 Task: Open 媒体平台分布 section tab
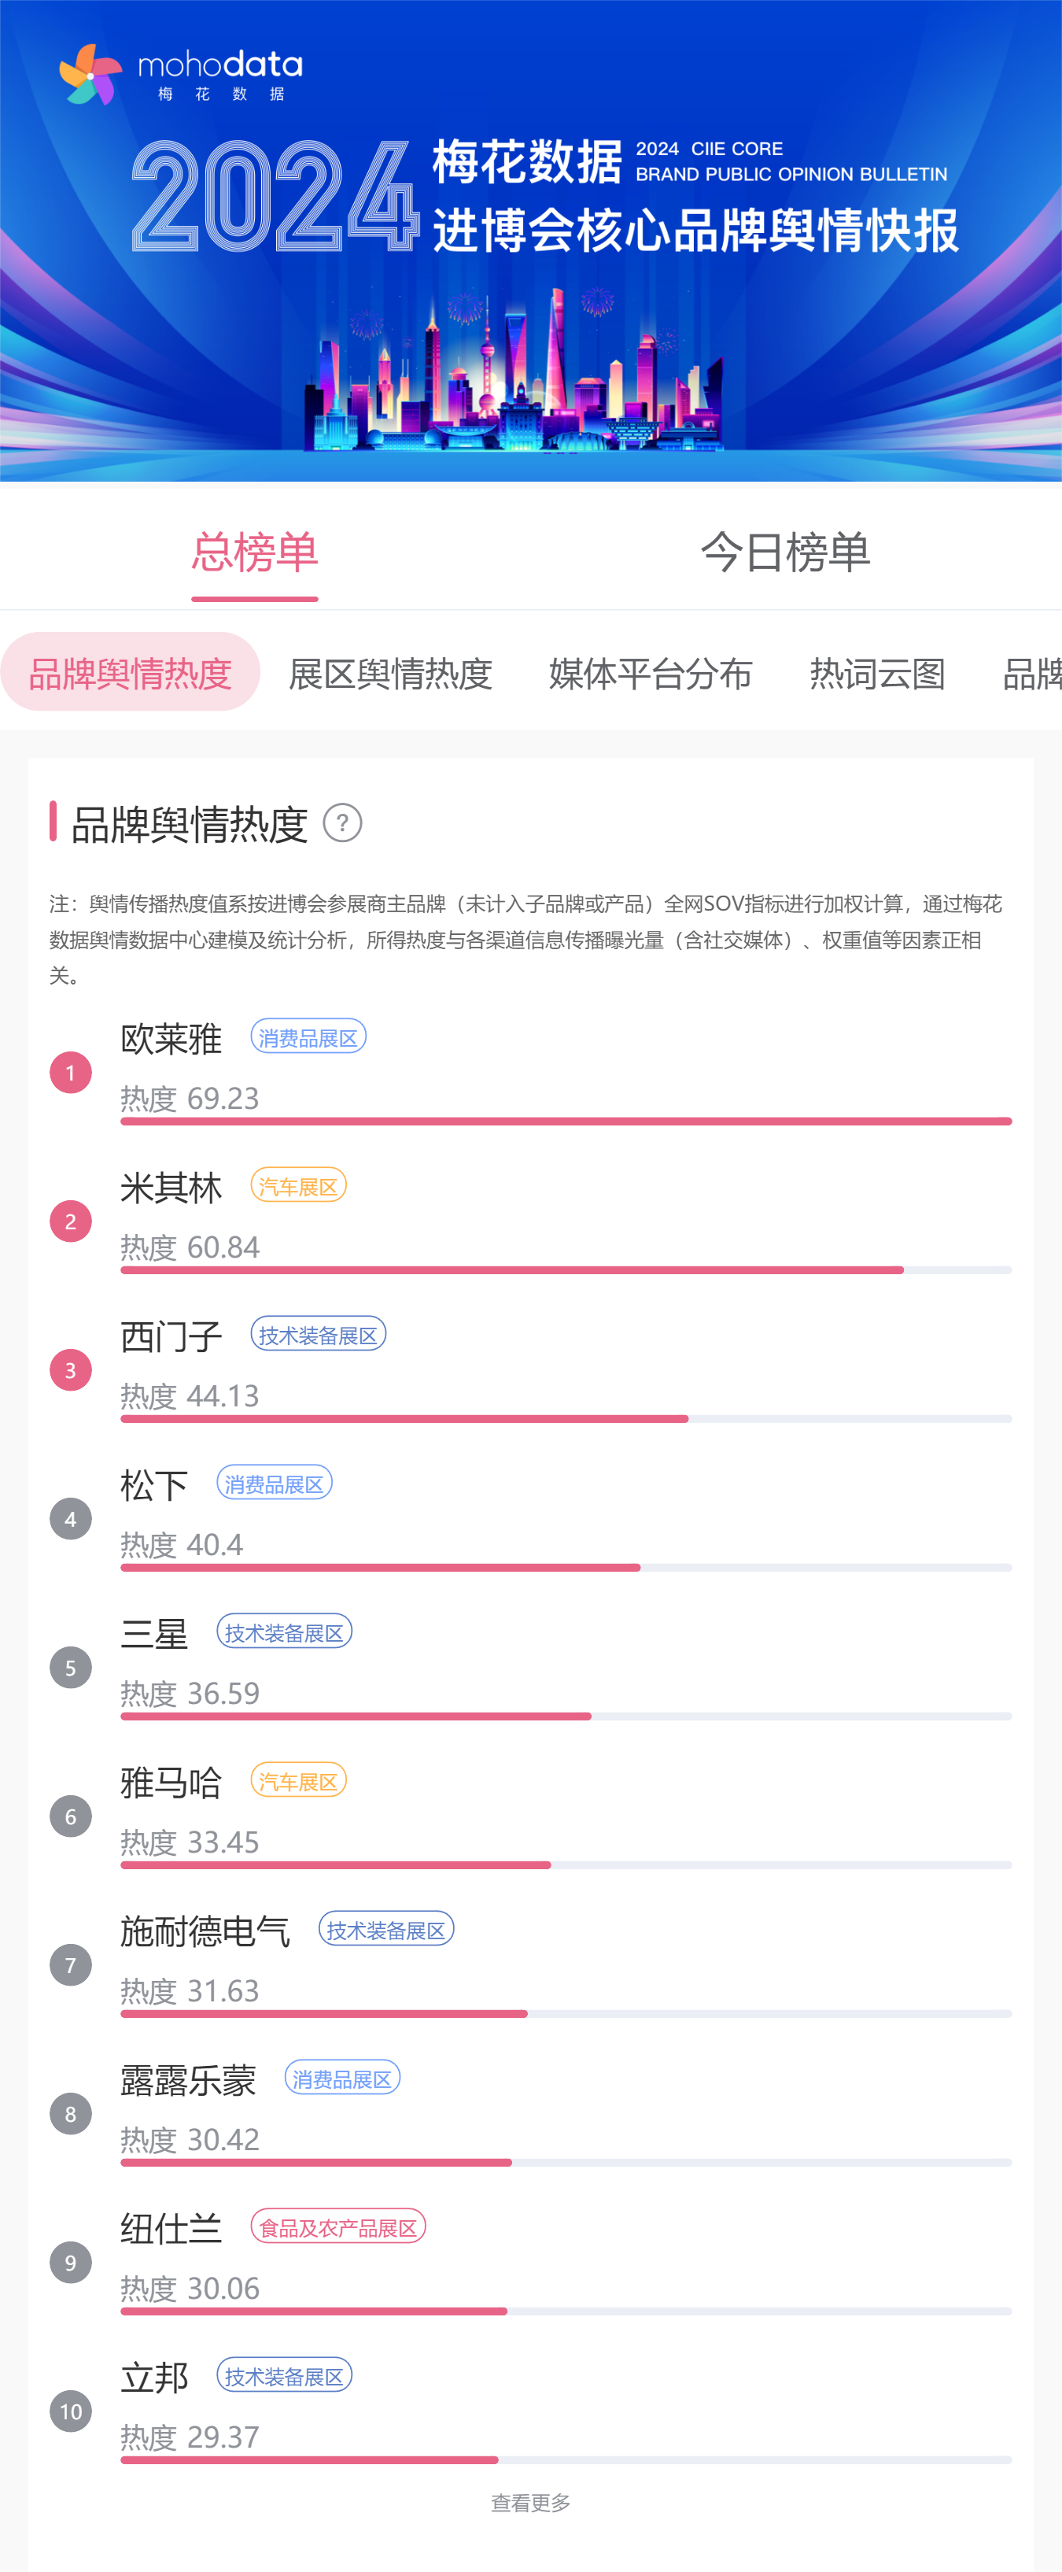point(651,673)
